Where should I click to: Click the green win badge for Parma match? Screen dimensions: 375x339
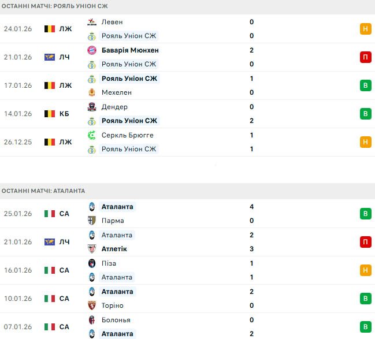click(365, 214)
